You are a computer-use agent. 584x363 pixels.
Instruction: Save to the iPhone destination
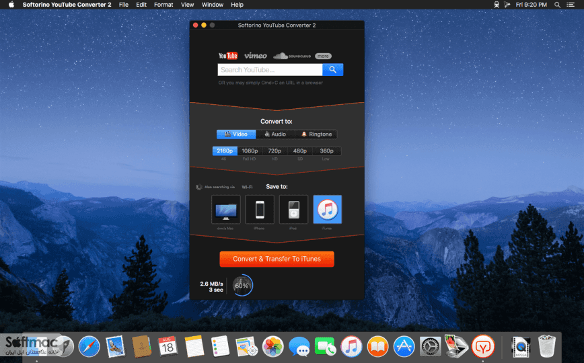pos(260,209)
